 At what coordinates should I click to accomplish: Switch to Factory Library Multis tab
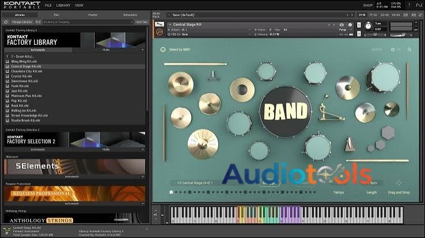coord(106,50)
